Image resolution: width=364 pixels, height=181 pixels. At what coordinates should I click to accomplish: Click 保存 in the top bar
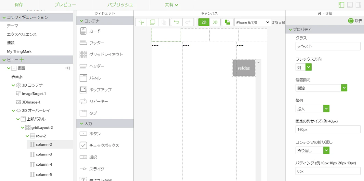[x=19, y=5]
